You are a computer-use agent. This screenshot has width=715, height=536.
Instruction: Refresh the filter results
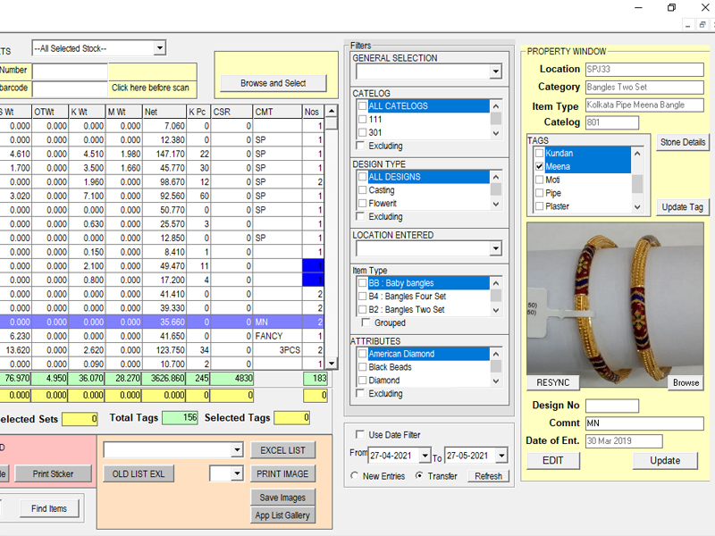(488, 476)
